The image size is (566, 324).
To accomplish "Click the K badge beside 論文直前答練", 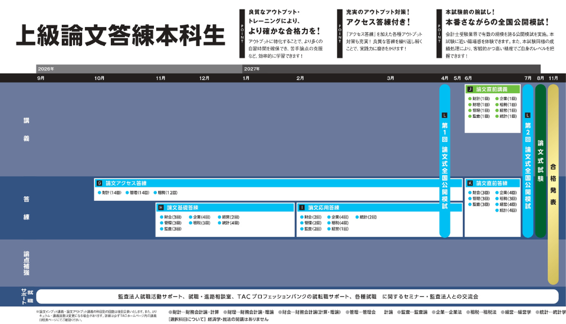I will click(470, 183).
